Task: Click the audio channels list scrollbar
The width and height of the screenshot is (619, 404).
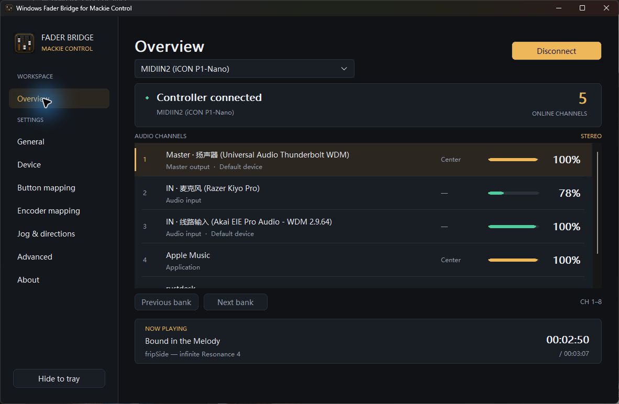Action: click(598, 203)
